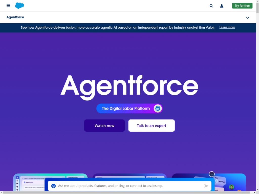Click the Try for free button
Image resolution: width=259 pixels, height=194 pixels.
[242, 6]
